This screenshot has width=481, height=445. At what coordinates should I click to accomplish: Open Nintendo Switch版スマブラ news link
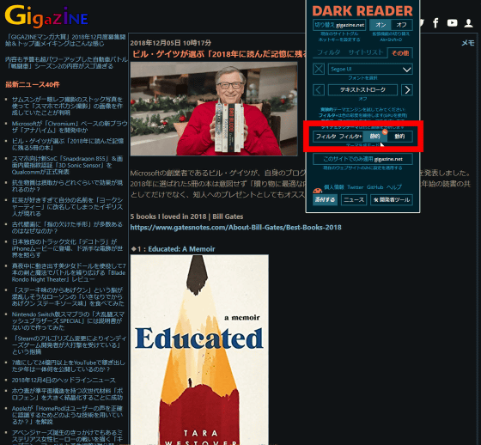pyautogui.click(x=68, y=321)
